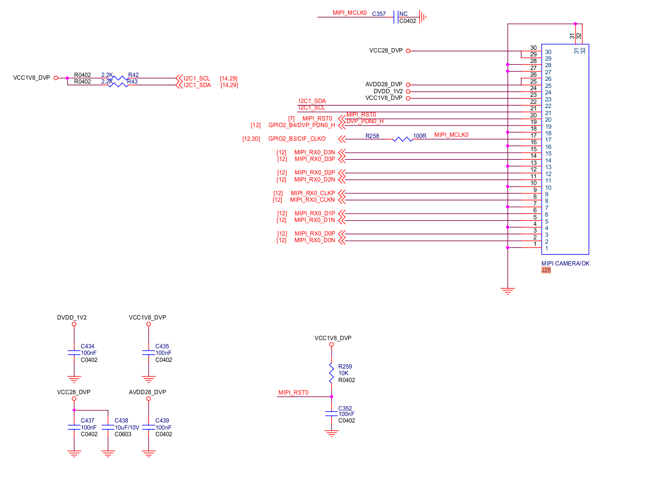Click the 'C0603' footprint label
This screenshot has width=660, height=477.
pos(123,434)
